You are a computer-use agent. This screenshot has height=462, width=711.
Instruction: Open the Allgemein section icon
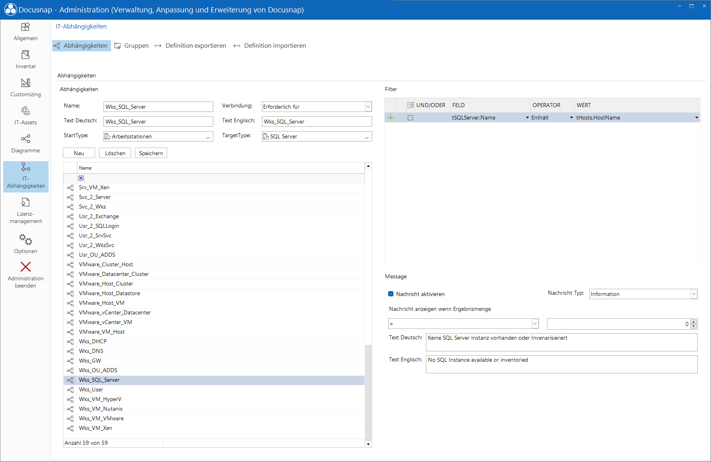pos(26,27)
